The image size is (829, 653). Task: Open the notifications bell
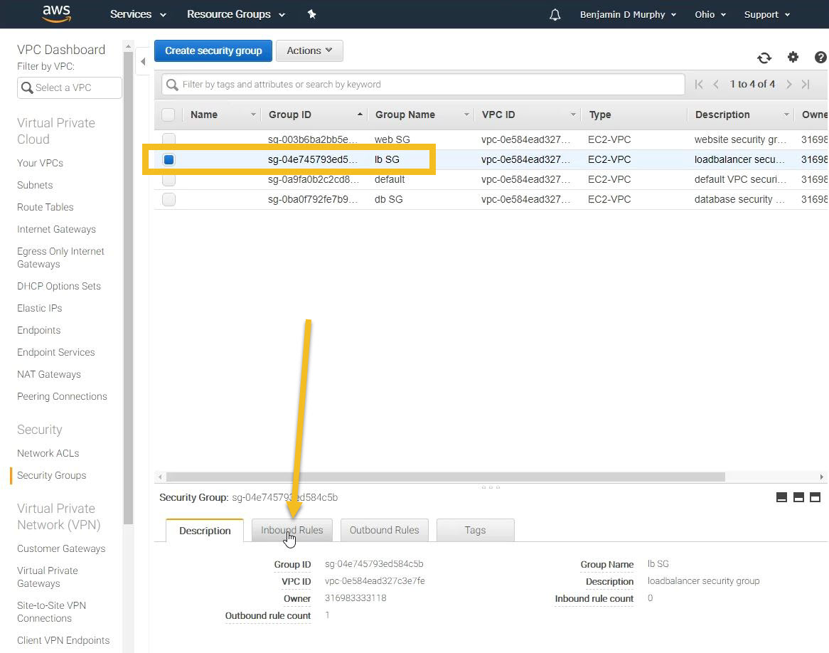555,15
